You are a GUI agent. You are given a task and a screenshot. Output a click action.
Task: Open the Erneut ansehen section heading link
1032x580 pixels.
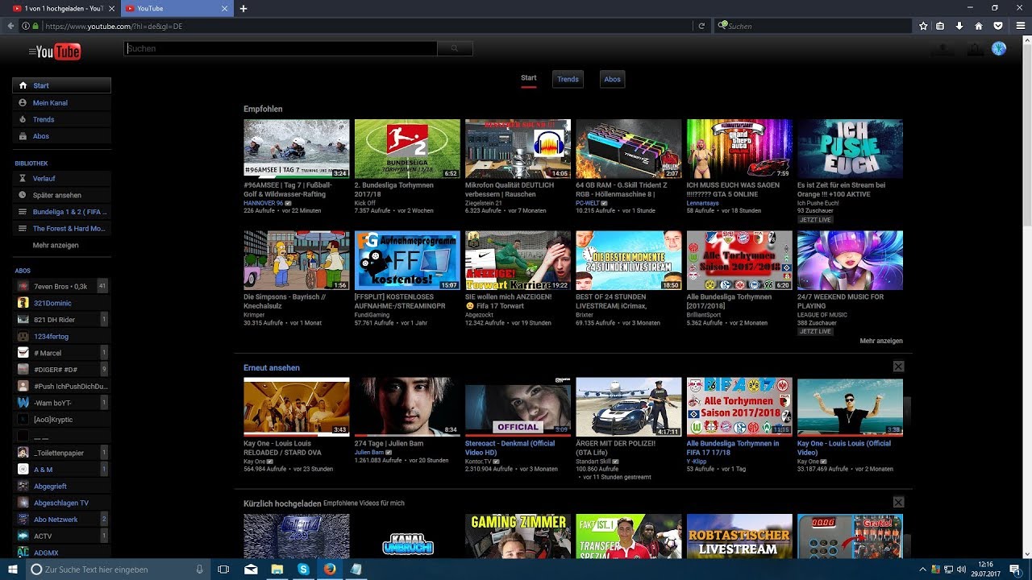[x=272, y=368]
